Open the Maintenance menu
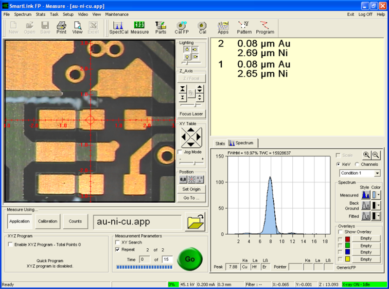The height and width of the screenshot is (289, 389). click(x=117, y=15)
